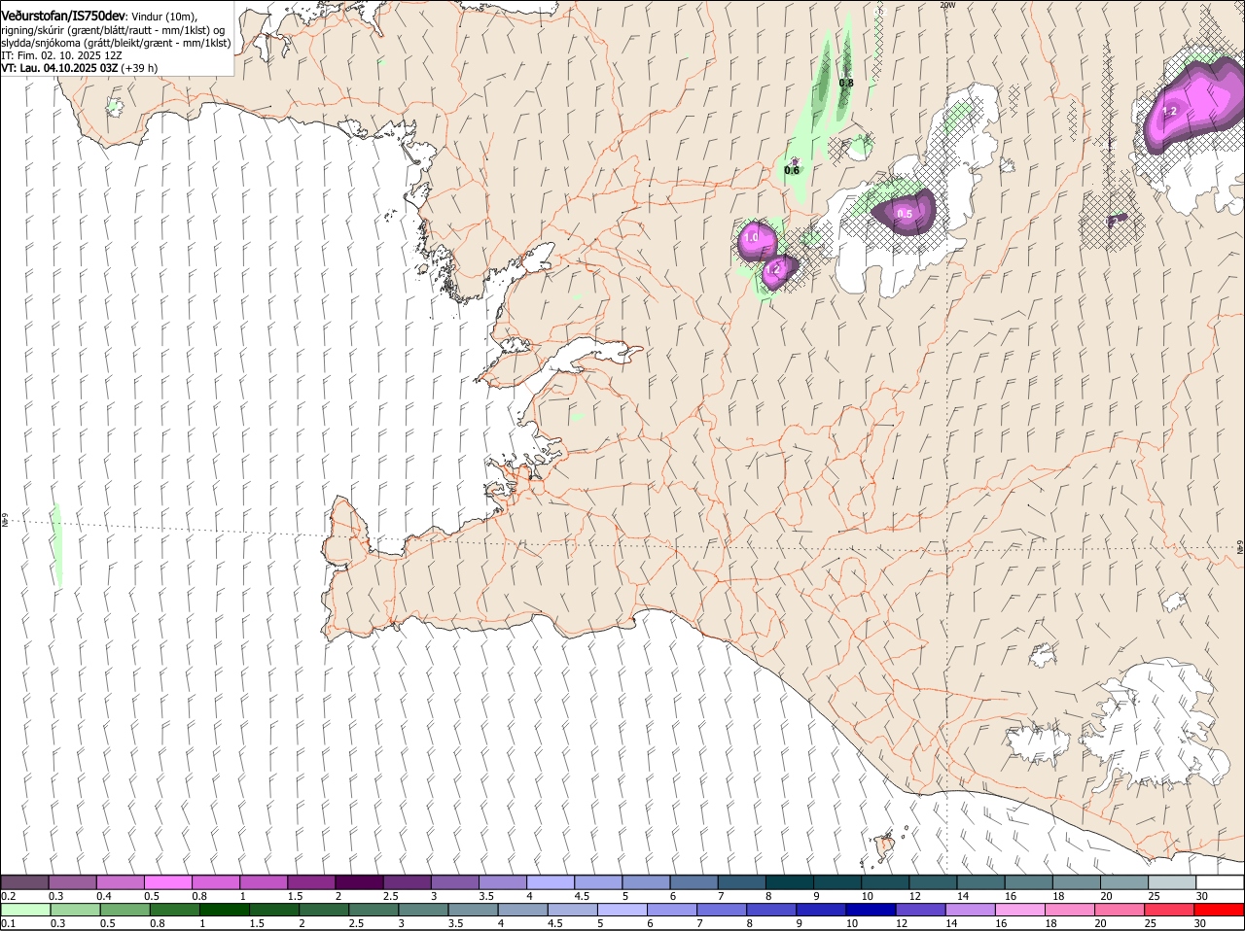Click the "1.0" value inside the round pink blob
Screen dimensions: 1245x931
click(x=751, y=237)
